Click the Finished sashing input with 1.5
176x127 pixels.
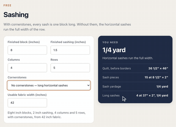coord(70,50)
